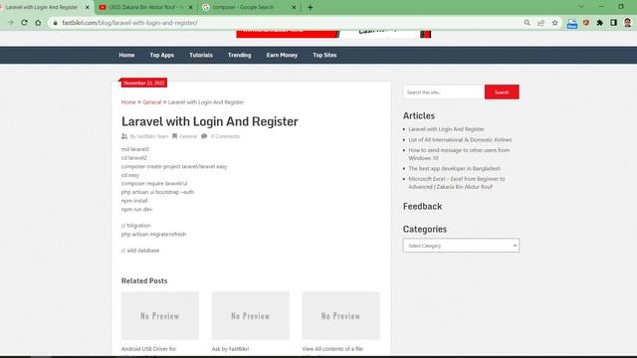Open View All contents of a file post title

click(332, 349)
